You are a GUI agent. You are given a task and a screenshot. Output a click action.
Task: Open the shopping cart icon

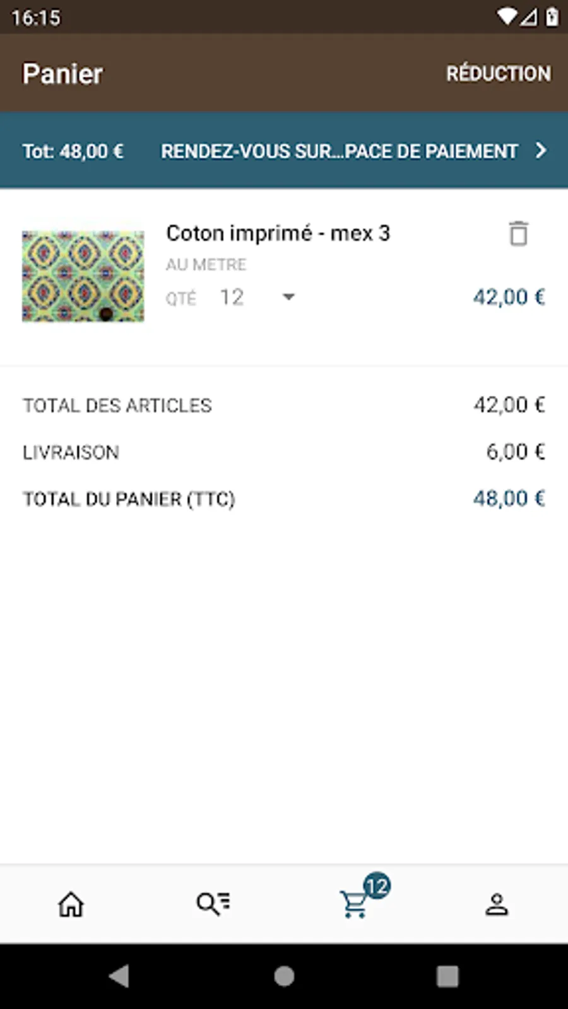pos(354,906)
